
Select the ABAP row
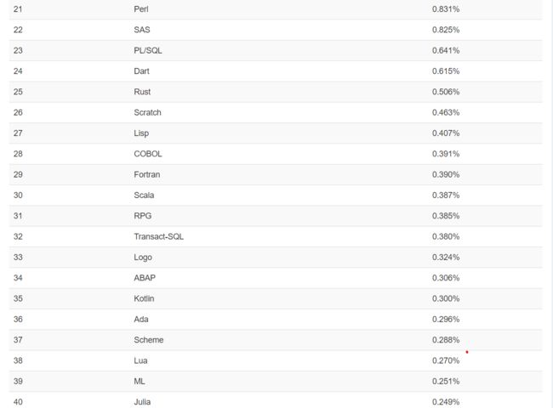tap(276, 278)
